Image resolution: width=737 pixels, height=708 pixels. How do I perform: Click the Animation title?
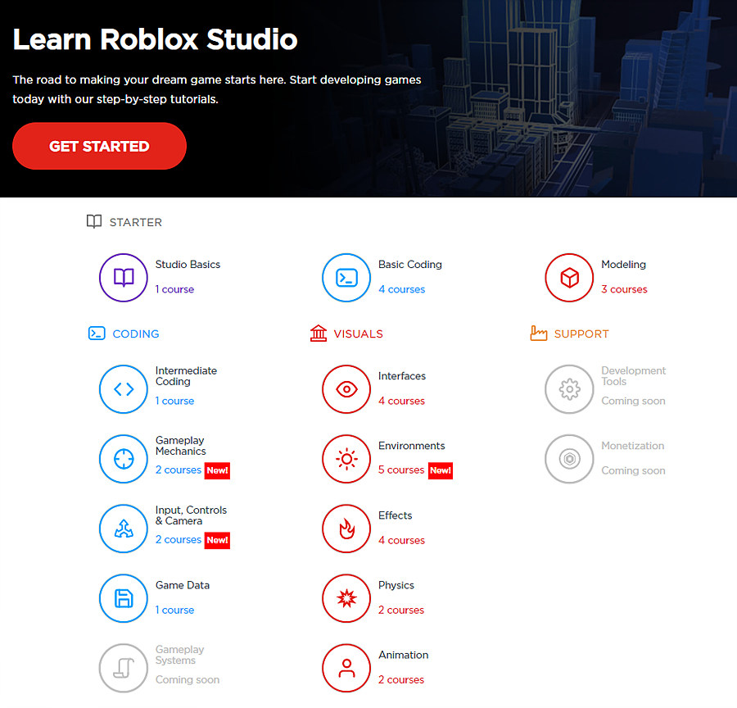(x=403, y=655)
